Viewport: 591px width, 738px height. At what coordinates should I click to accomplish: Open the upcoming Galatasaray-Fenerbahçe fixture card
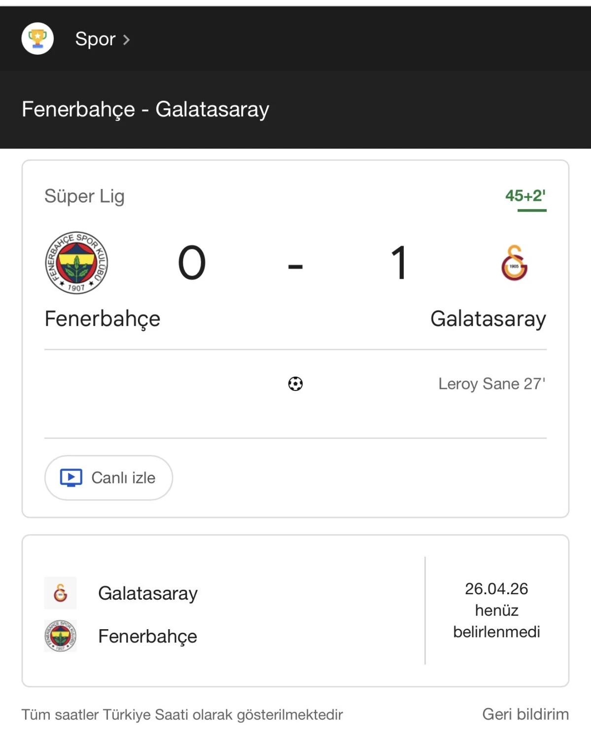pos(295,613)
